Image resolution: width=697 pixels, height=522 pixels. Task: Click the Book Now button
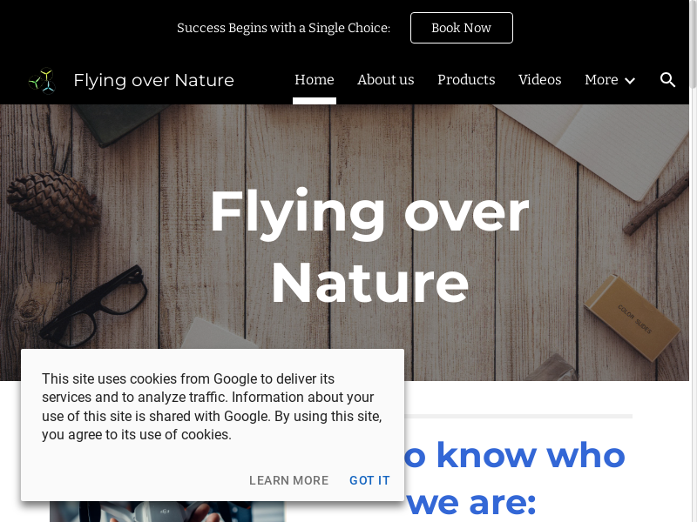462,28
